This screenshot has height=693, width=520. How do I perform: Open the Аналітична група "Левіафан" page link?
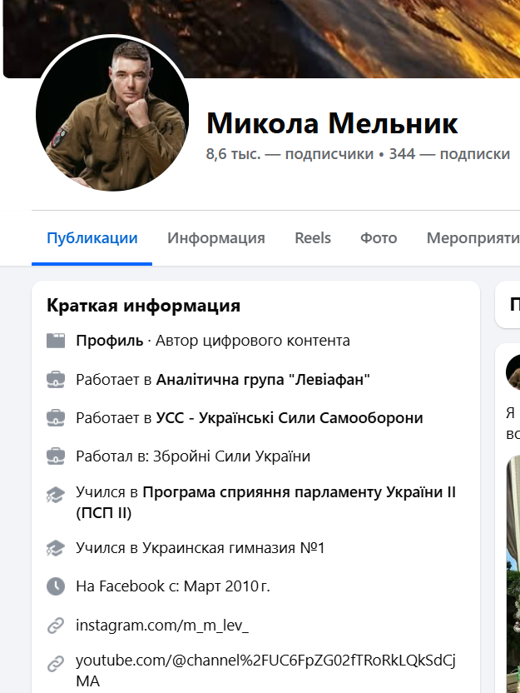point(263,380)
